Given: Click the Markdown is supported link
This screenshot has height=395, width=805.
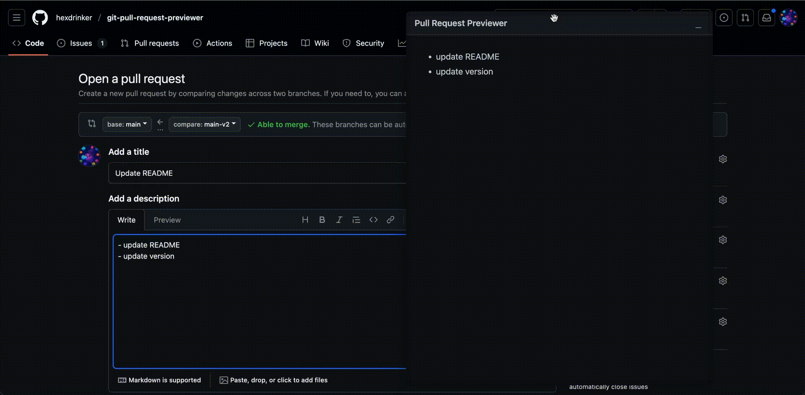Looking at the screenshot, I should [160, 380].
